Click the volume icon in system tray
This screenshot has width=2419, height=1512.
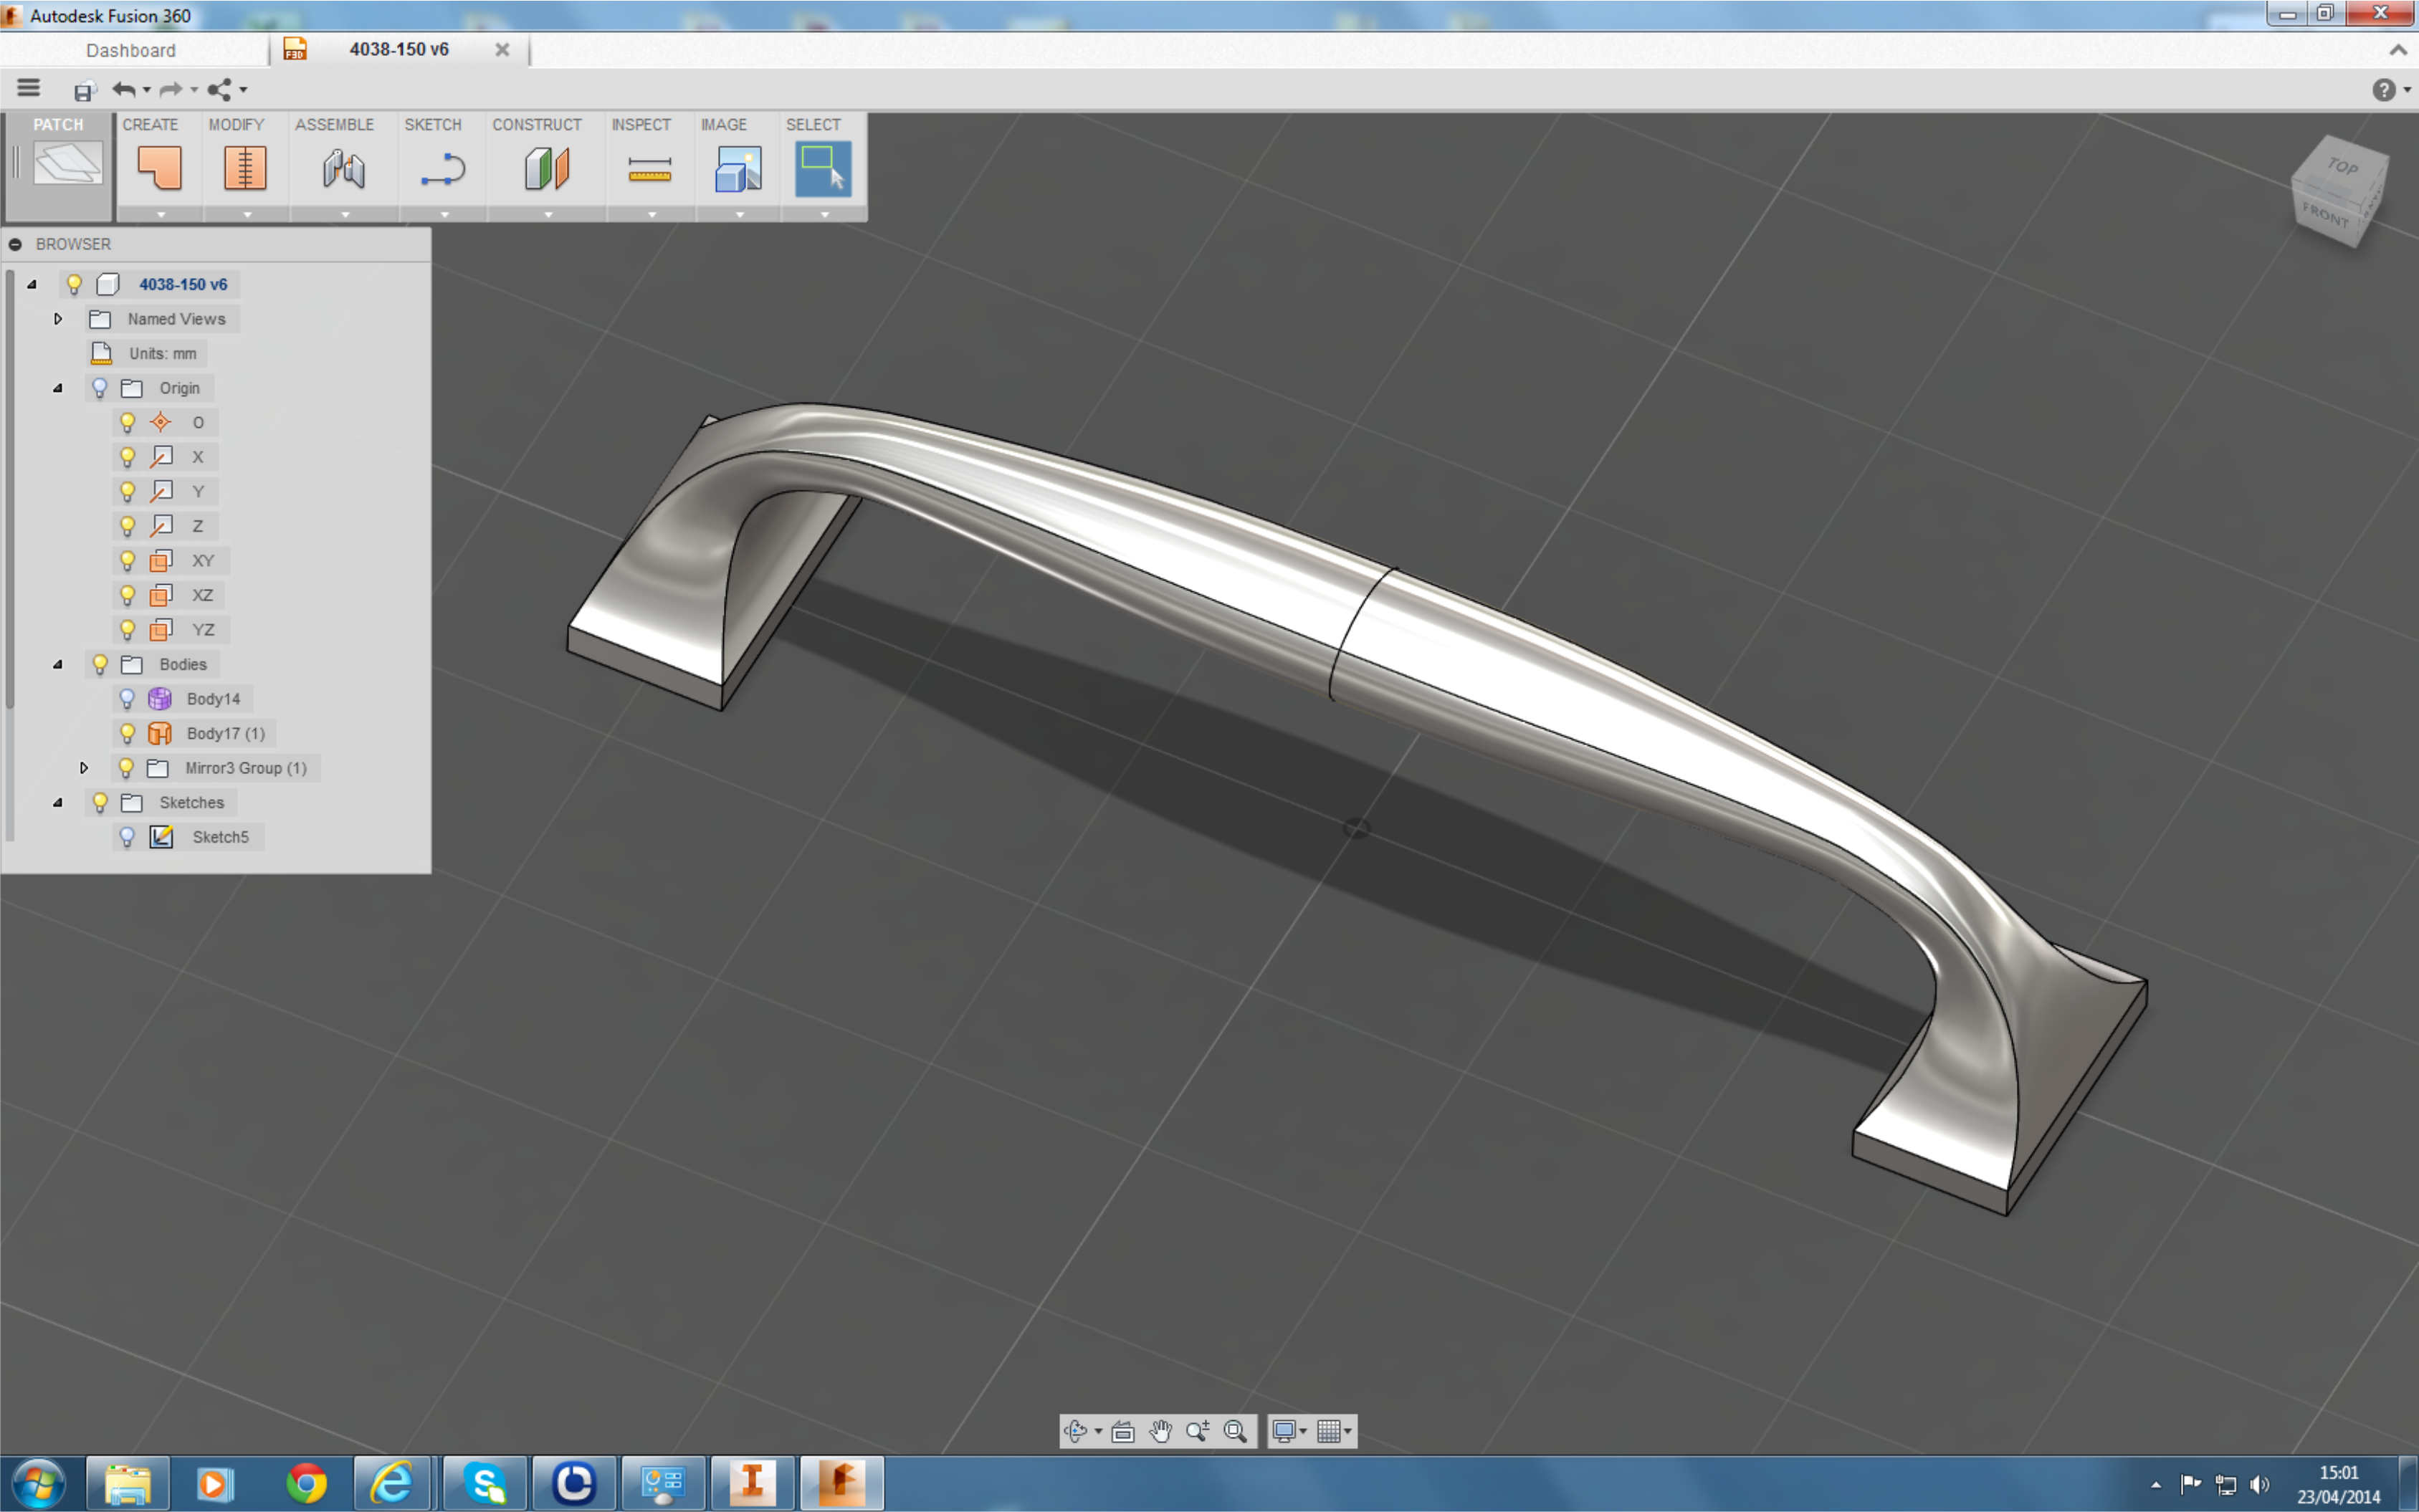(x=2260, y=1484)
